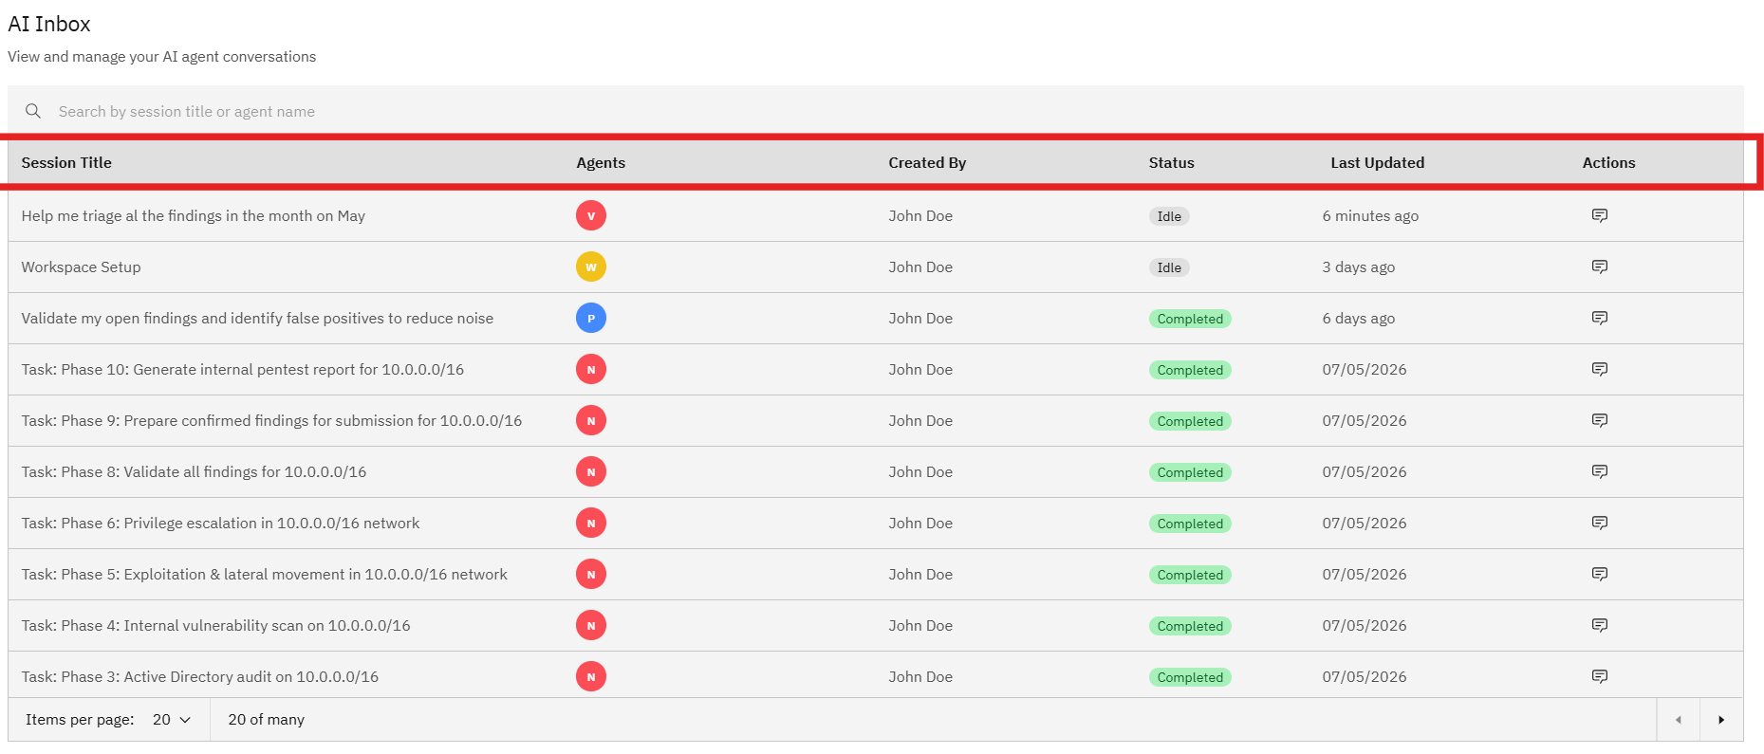This screenshot has height=754, width=1764.
Task: Open 'Task: Phase 8: Validate all findings' title
Action: (x=194, y=471)
